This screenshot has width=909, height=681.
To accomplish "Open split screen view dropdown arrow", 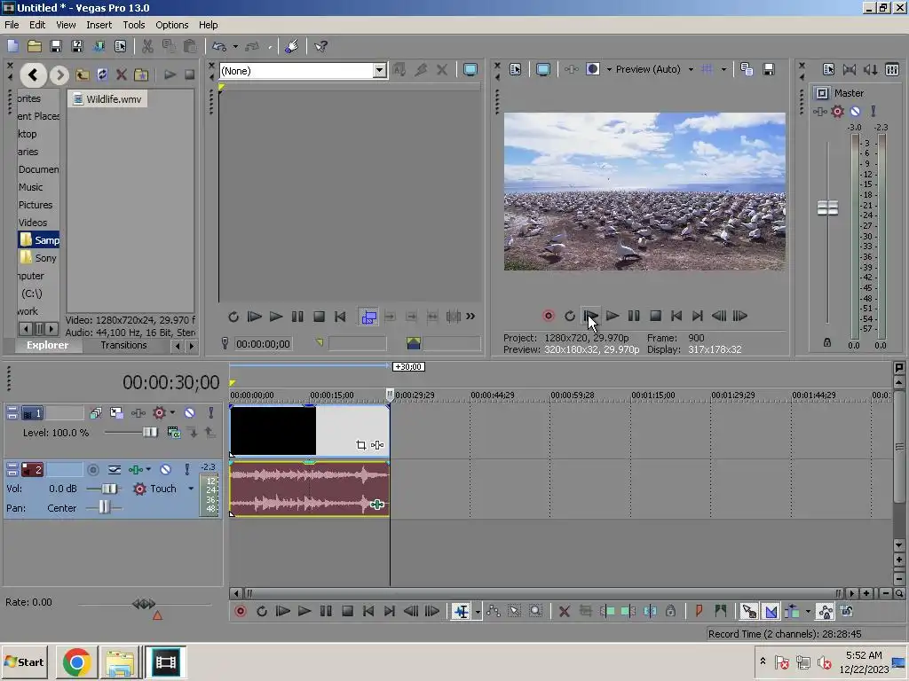I will point(609,69).
